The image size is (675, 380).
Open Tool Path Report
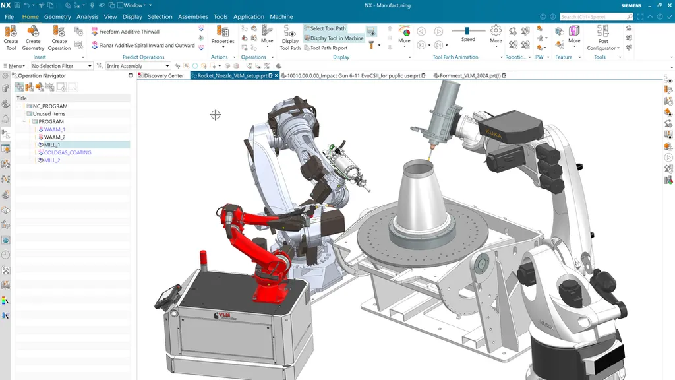(326, 47)
